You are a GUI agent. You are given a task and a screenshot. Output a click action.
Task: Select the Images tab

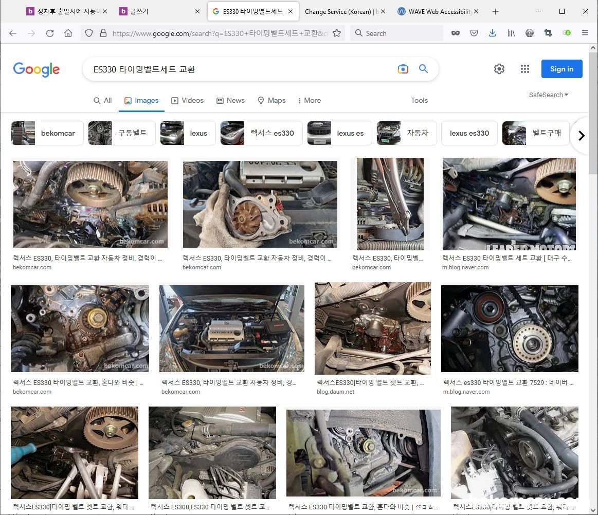coord(141,101)
